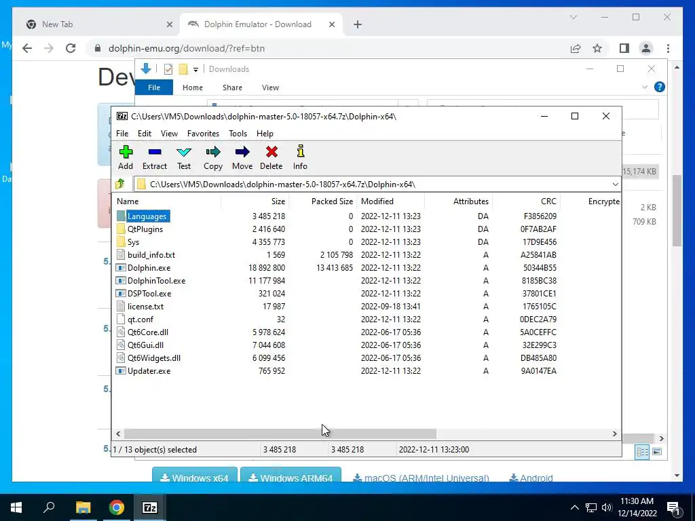This screenshot has width=695, height=521.
Task: Open the Windows Start menu
Action: click(16, 507)
